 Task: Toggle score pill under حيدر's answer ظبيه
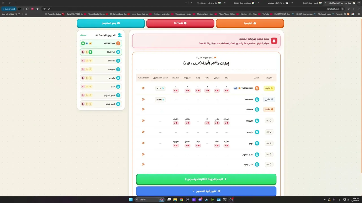226,146
